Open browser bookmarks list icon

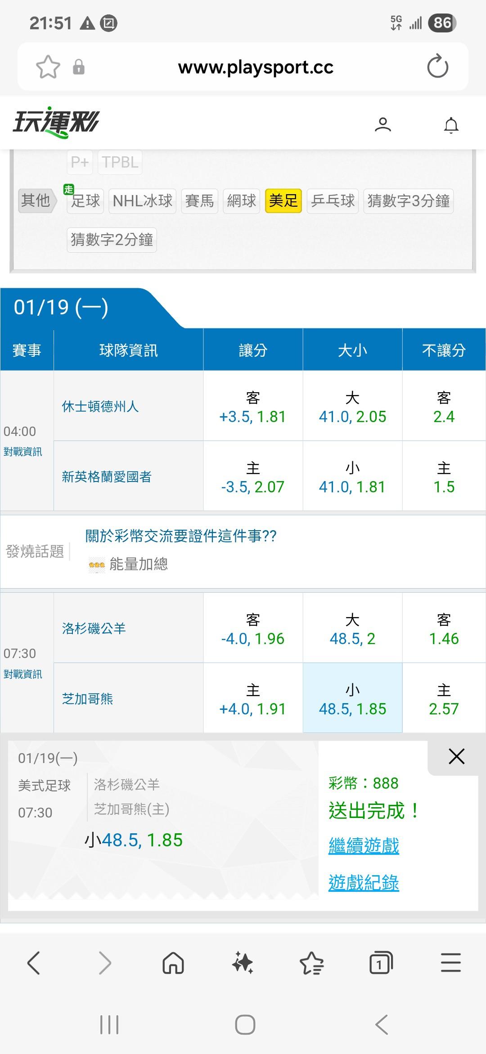click(311, 963)
